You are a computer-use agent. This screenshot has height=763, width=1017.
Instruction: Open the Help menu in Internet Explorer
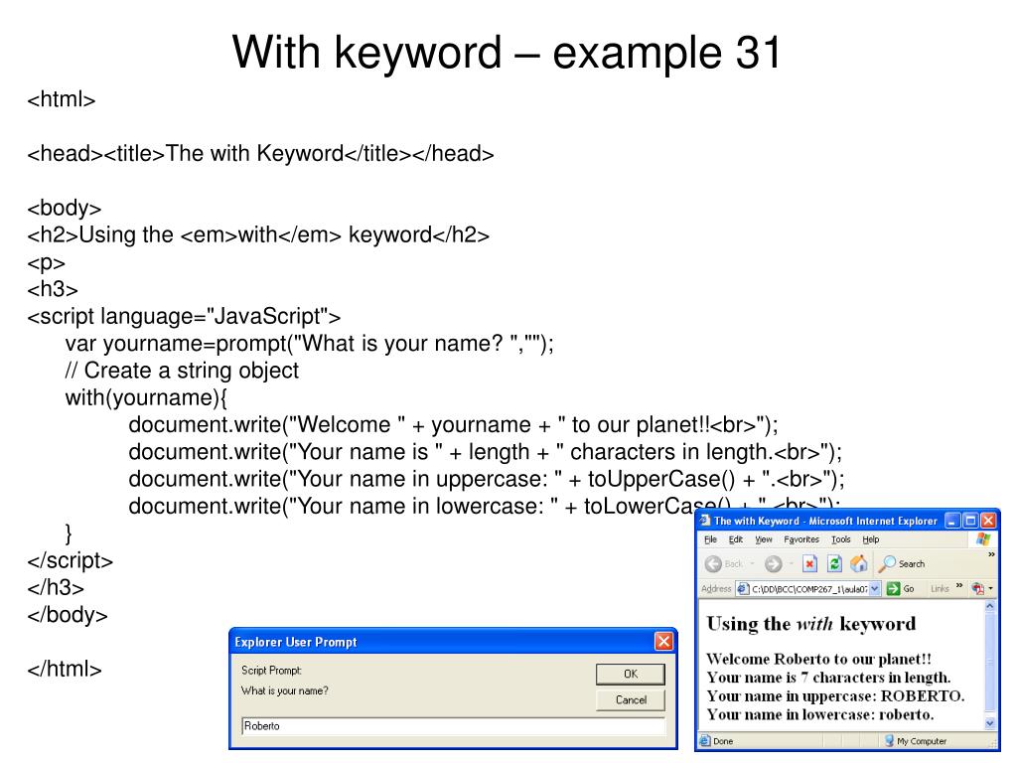(x=870, y=539)
